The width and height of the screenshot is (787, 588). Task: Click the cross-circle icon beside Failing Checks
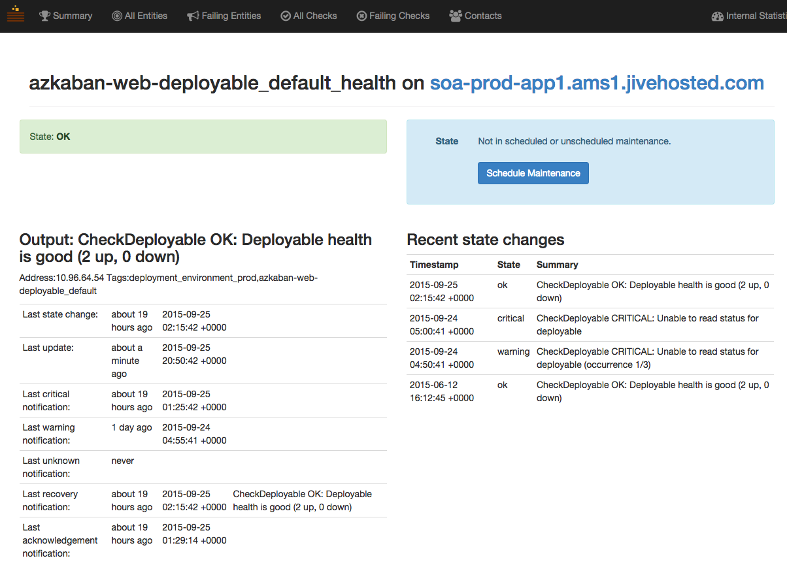point(361,16)
